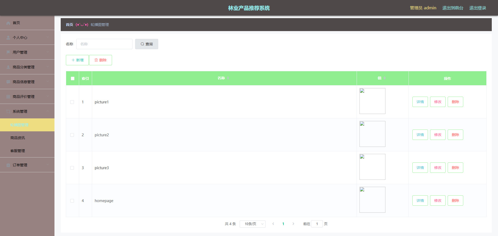Open 商品资讯 in the sidebar
This screenshot has height=236, width=498.
27,138
